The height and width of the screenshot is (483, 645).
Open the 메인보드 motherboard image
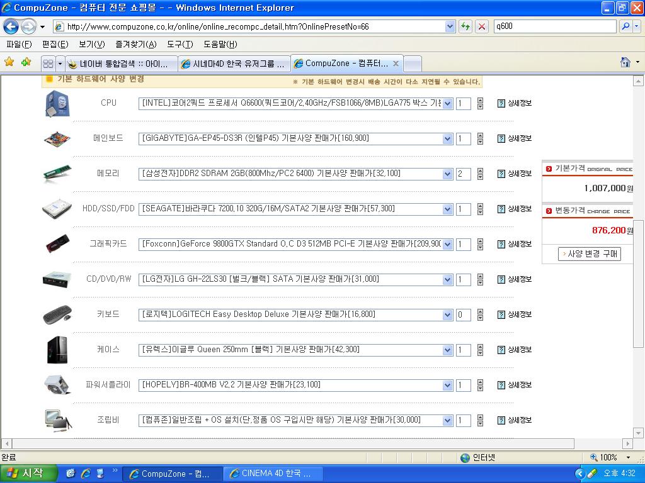(x=57, y=139)
